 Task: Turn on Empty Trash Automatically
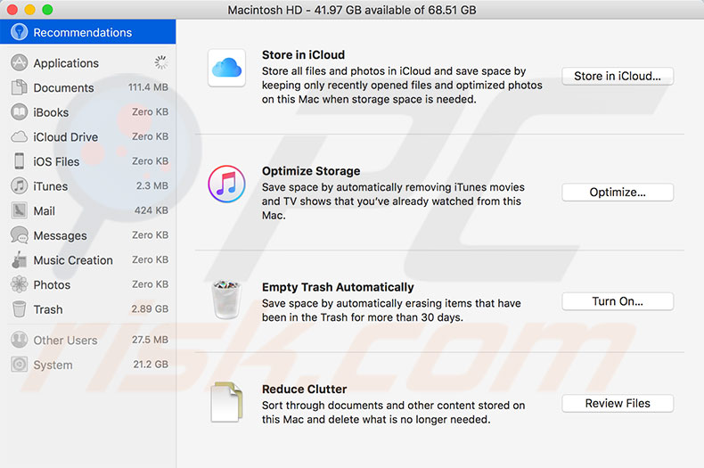[x=618, y=301]
